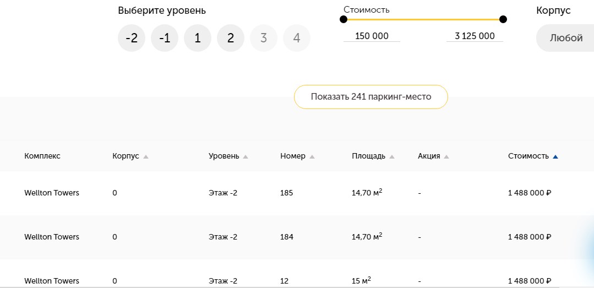Sort table by Корпус column arrow

pos(146,156)
